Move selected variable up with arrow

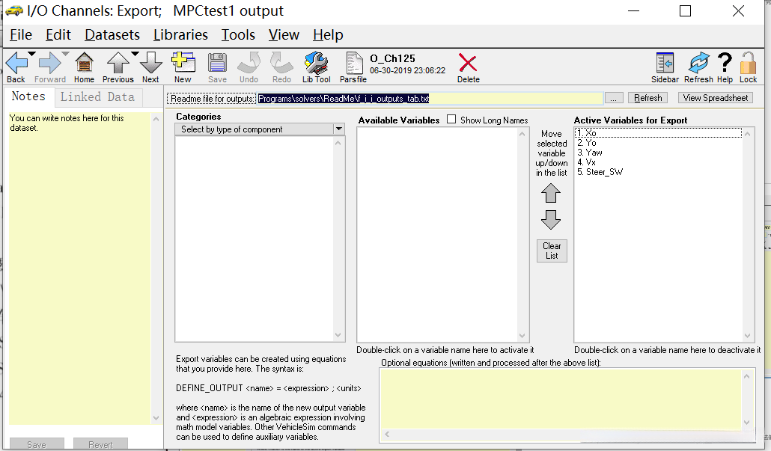pos(551,193)
